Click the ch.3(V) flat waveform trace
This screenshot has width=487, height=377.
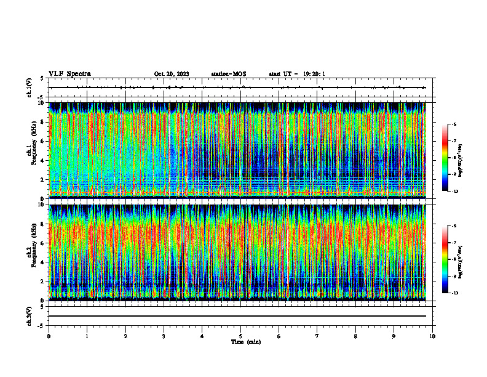(x=237, y=316)
